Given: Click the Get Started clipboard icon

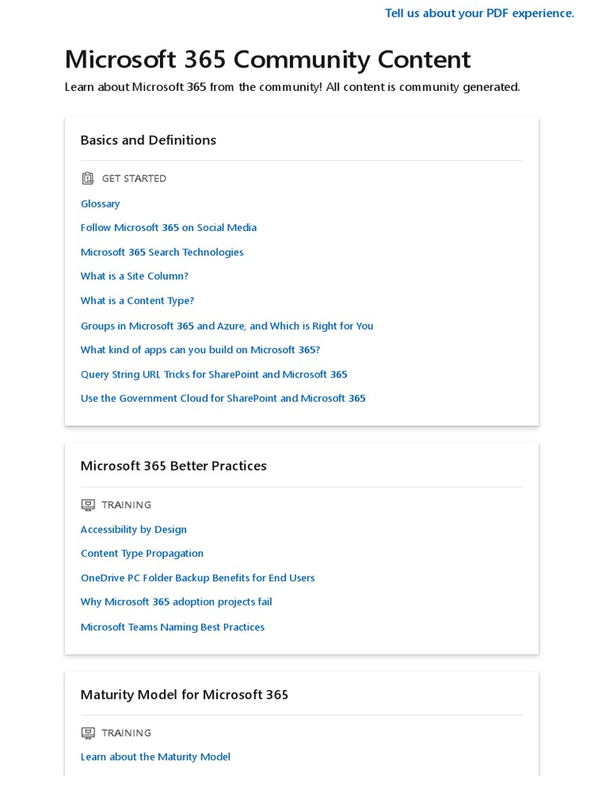Looking at the screenshot, I should pos(88,179).
